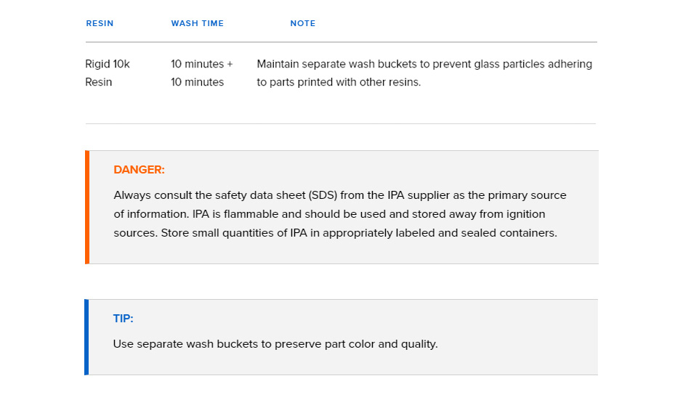This screenshot has height=413, width=683.
Task: Click the word Resin under Rigid 10k
Action: tap(98, 82)
